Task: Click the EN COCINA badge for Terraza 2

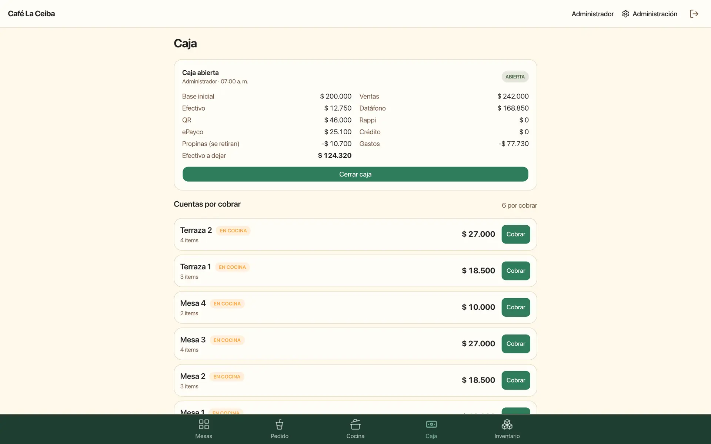Action: (233, 231)
